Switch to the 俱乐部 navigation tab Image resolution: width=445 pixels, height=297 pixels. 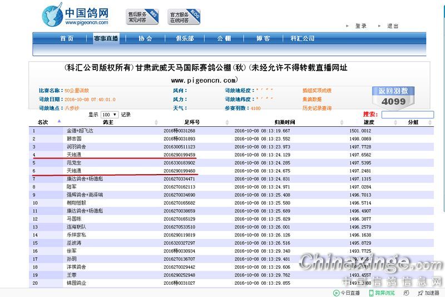[x=185, y=38]
